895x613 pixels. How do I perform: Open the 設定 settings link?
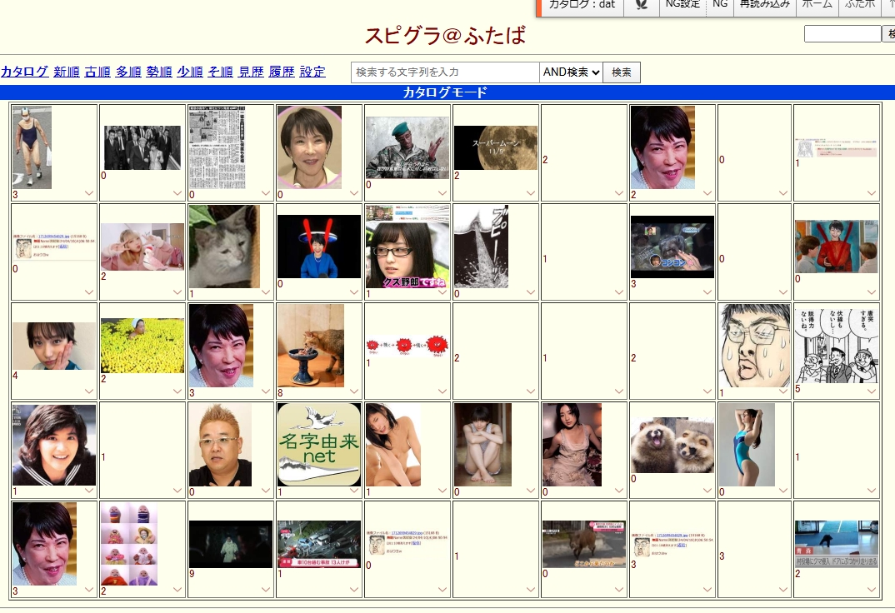tap(312, 72)
